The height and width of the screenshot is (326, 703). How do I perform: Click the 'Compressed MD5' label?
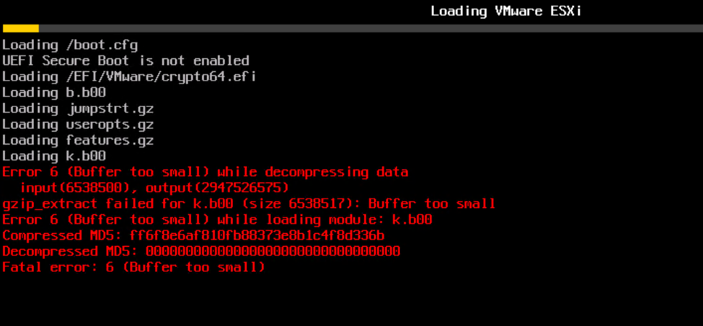point(62,235)
